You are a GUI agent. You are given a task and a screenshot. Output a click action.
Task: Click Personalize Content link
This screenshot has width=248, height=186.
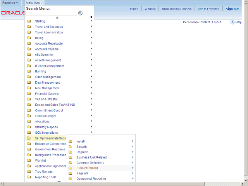point(196,22)
